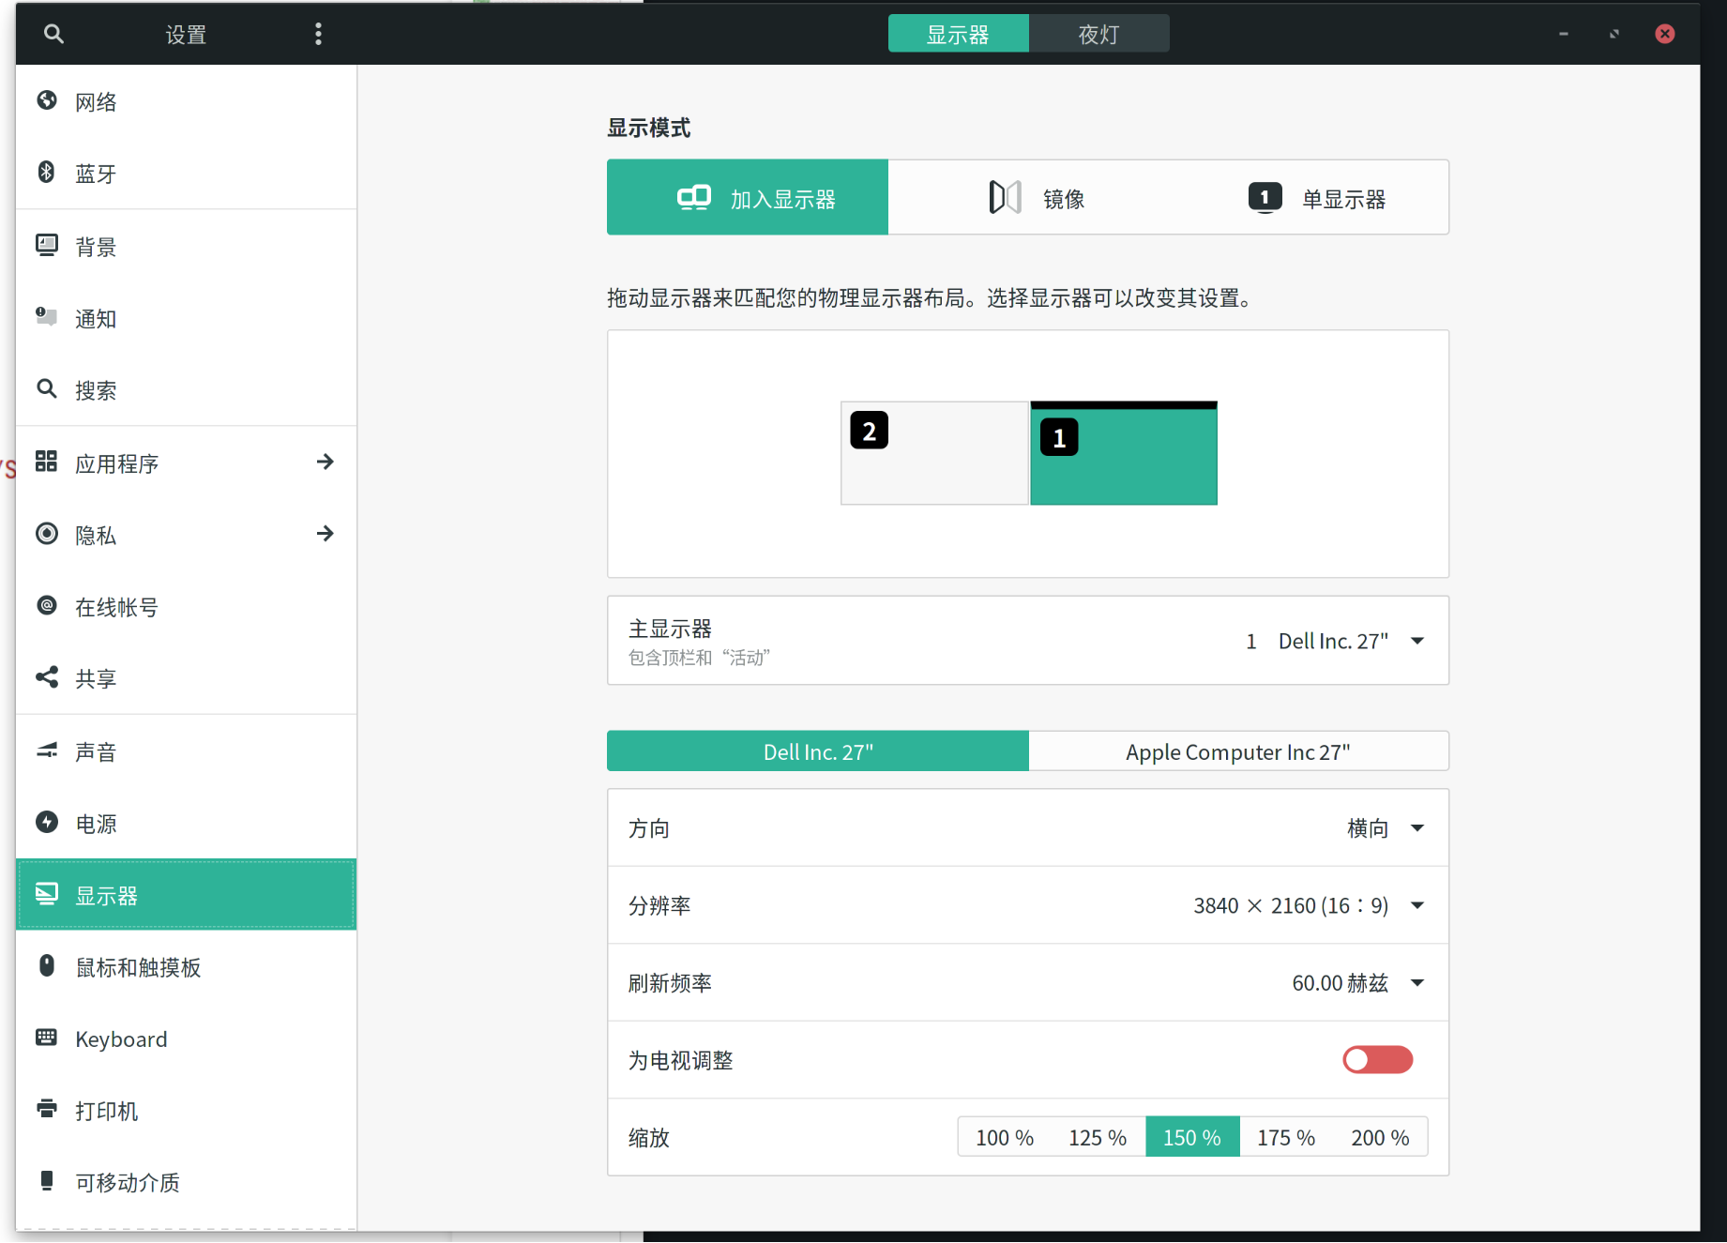
Task: Open 鼠标和触摸板 settings icon
Action: [48, 966]
